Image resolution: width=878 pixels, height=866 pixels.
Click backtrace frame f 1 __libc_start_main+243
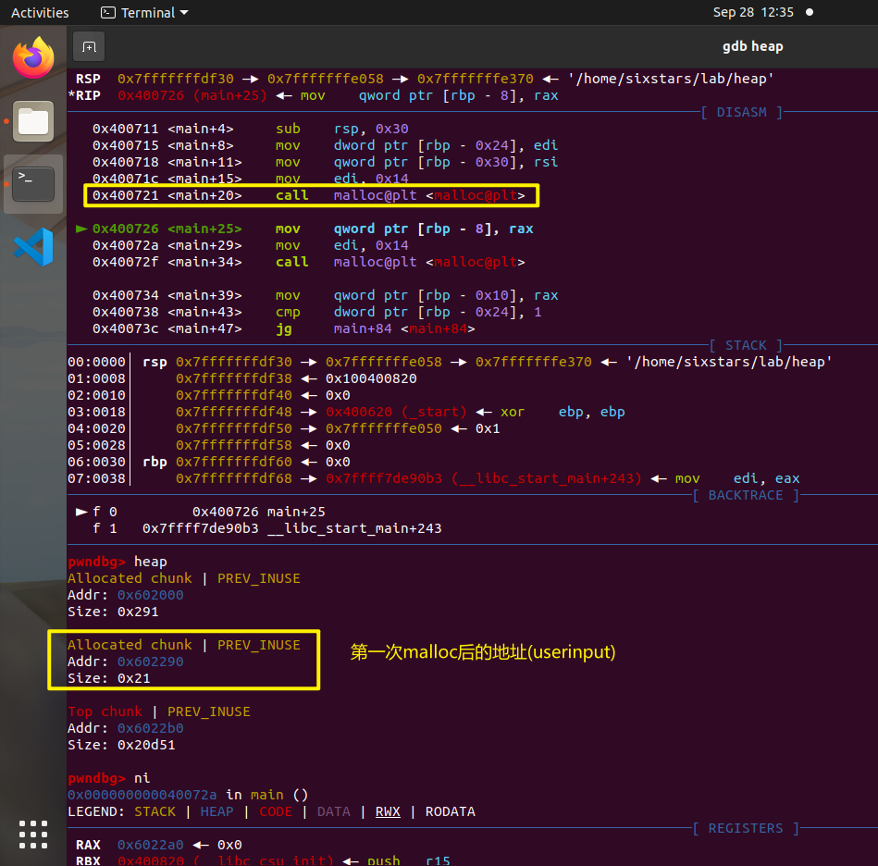[x=267, y=529]
